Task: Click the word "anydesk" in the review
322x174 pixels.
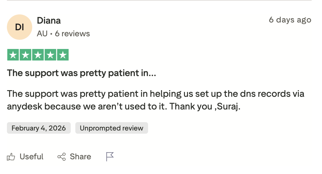Action: (x=24, y=106)
